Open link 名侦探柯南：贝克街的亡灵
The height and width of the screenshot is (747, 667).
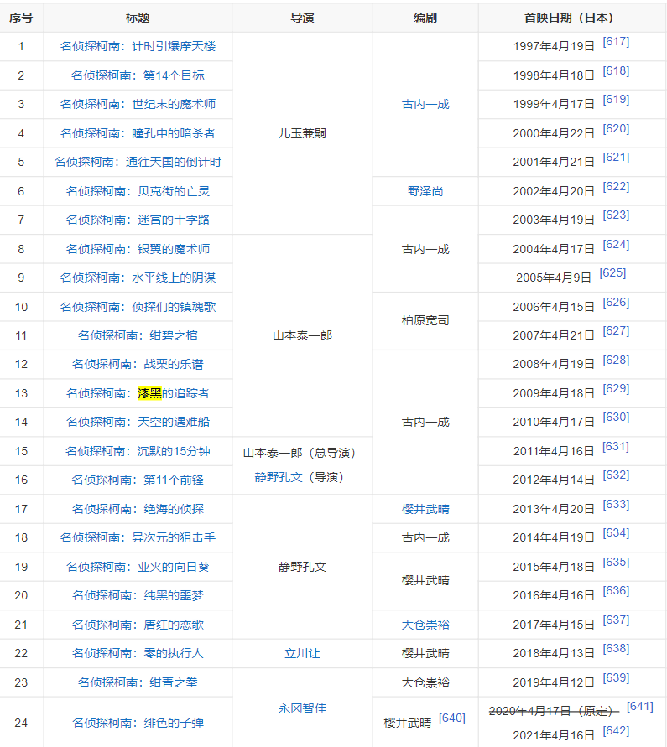click(x=138, y=191)
